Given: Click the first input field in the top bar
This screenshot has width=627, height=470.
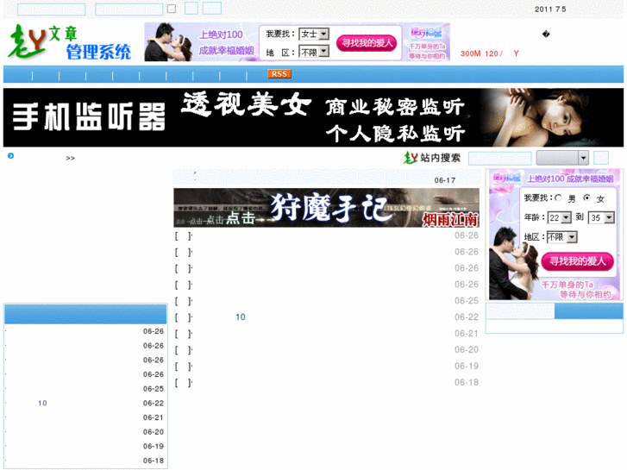Looking at the screenshot, I should 52,9.
